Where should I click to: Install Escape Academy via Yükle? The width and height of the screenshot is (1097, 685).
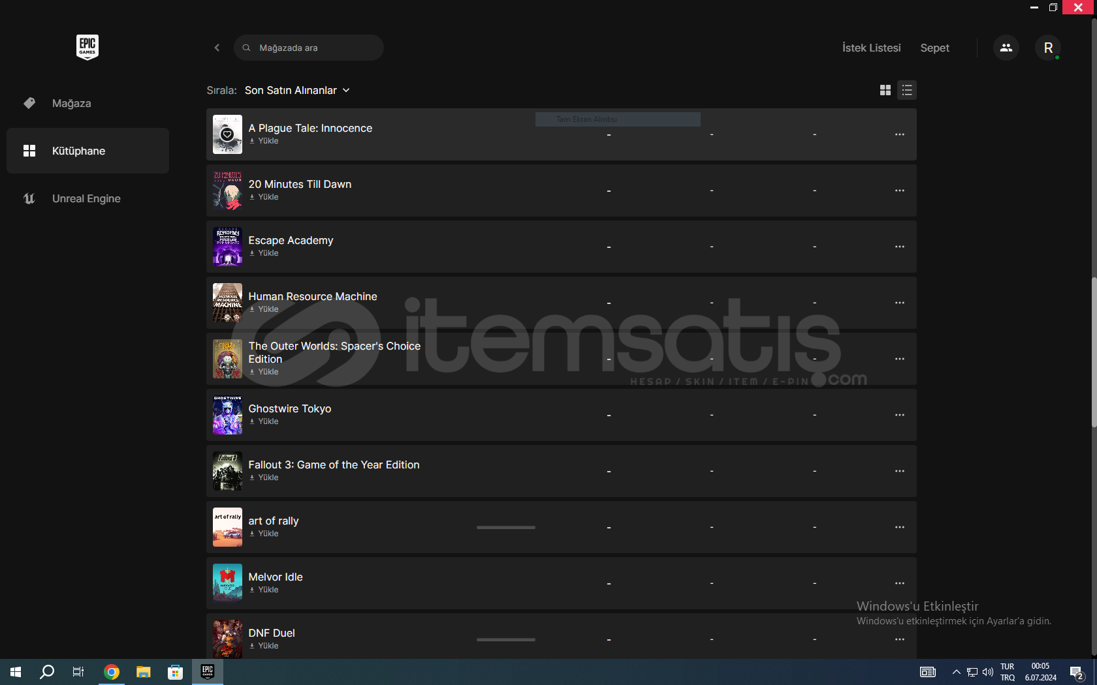click(264, 253)
